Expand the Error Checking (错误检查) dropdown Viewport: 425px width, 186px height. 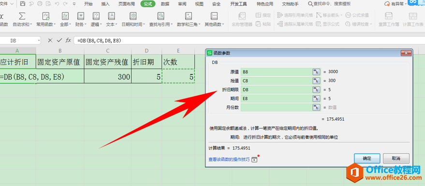click(x=370, y=24)
